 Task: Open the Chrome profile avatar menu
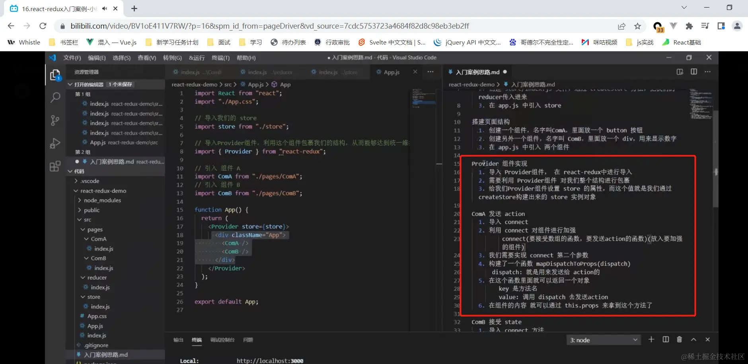click(737, 26)
